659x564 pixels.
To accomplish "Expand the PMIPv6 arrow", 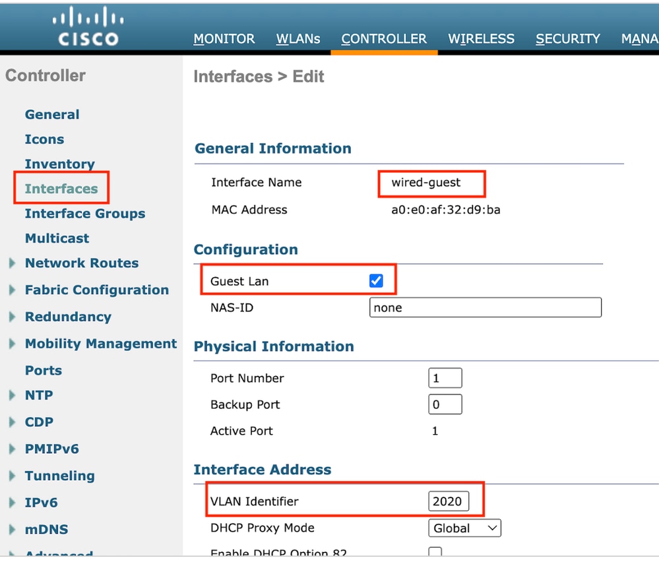I will point(12,449).
